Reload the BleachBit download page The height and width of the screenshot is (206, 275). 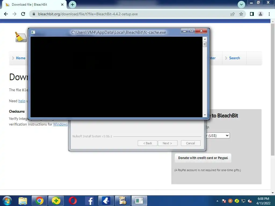point(23,14)
